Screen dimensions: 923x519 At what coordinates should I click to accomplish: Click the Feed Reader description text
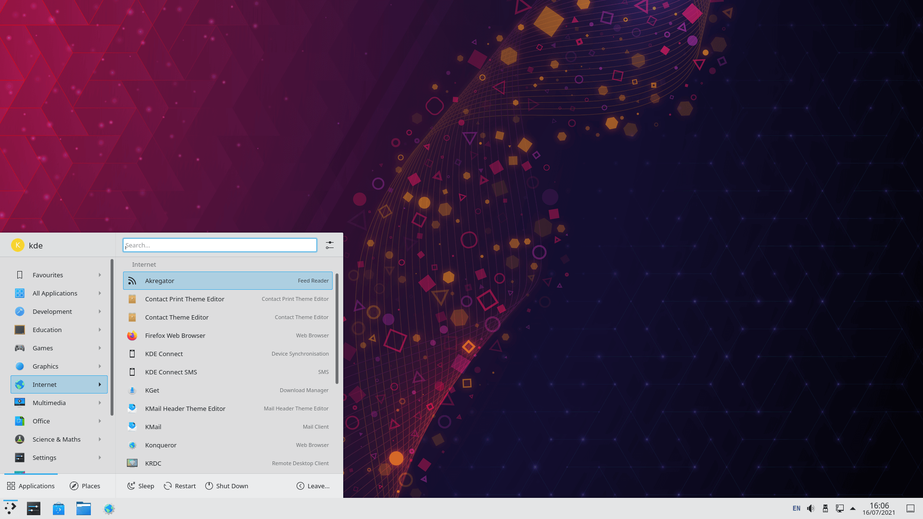(313, 281)
